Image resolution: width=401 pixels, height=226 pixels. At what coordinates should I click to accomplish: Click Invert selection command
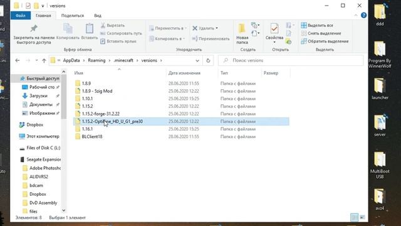pos(325,41)
